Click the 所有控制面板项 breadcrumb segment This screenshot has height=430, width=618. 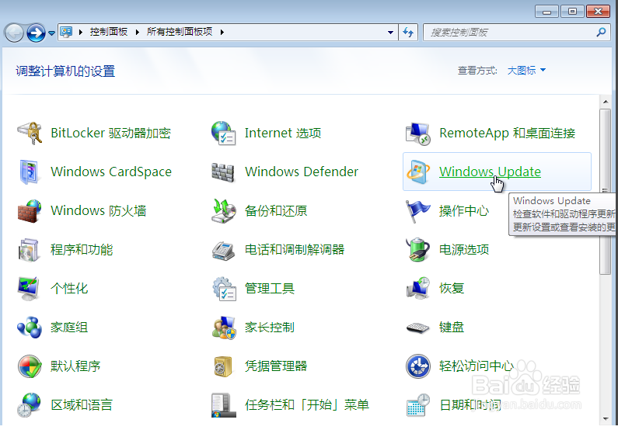click(180, 32)
